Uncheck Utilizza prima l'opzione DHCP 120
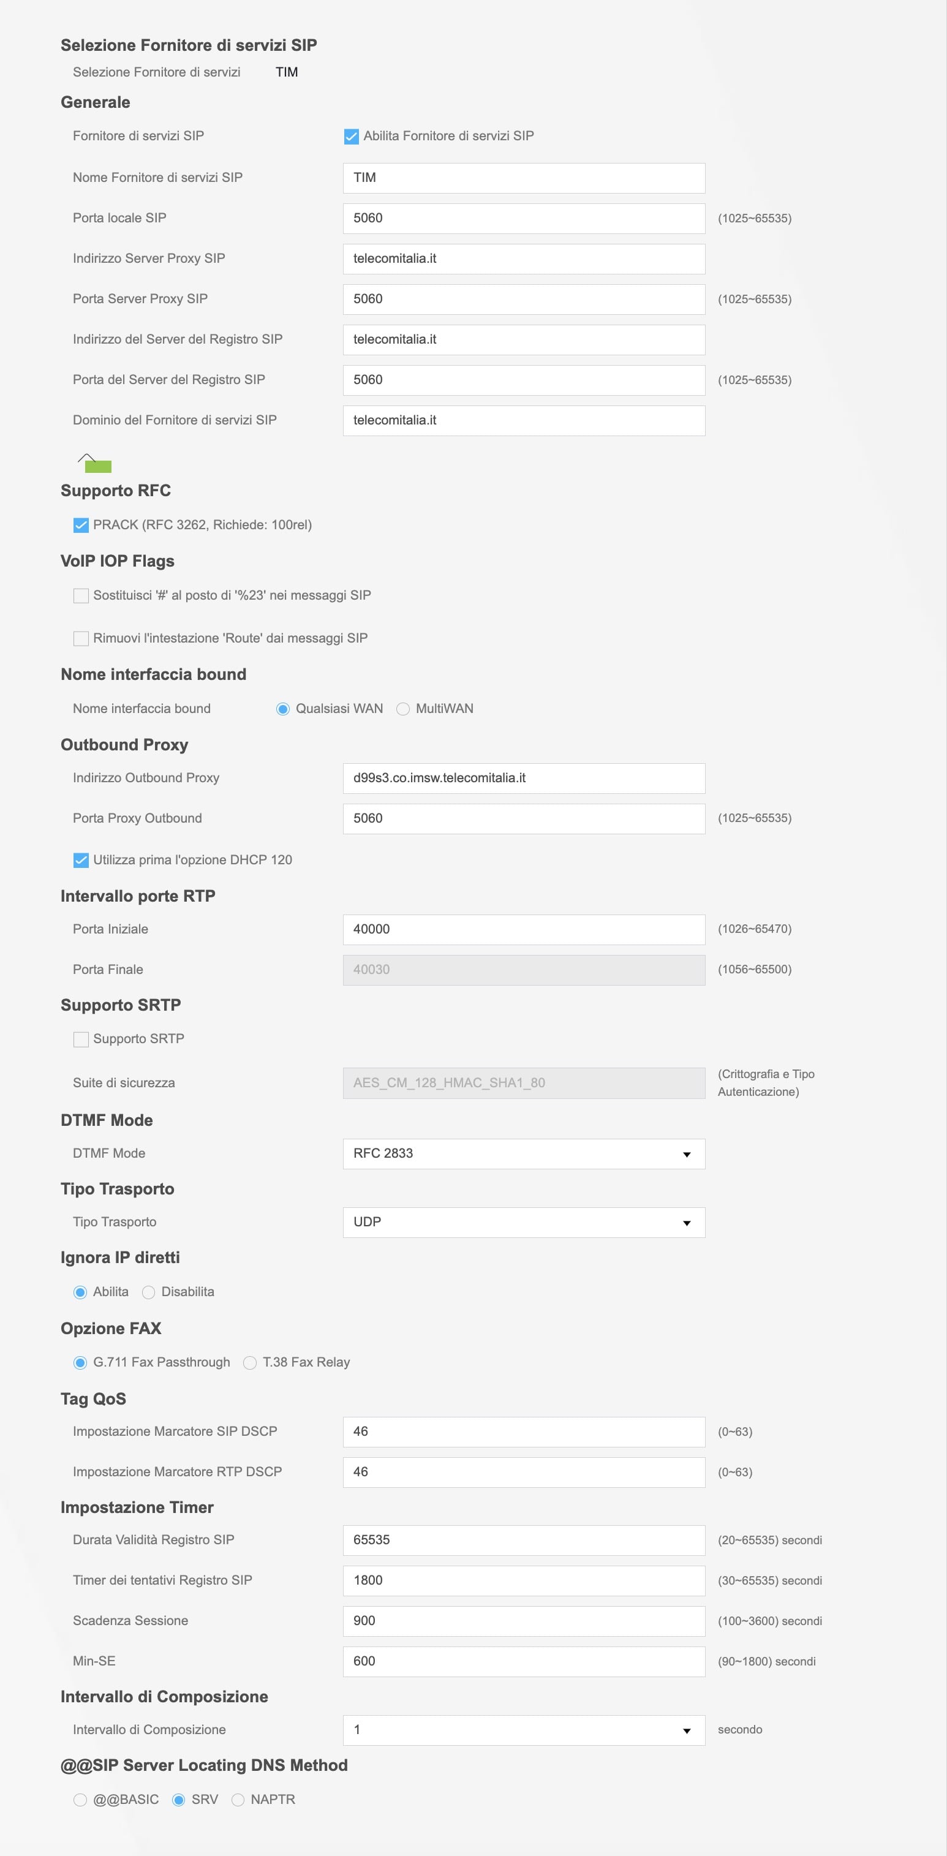This screenshot has height=1856, width=947. click(x=80, y=859)
